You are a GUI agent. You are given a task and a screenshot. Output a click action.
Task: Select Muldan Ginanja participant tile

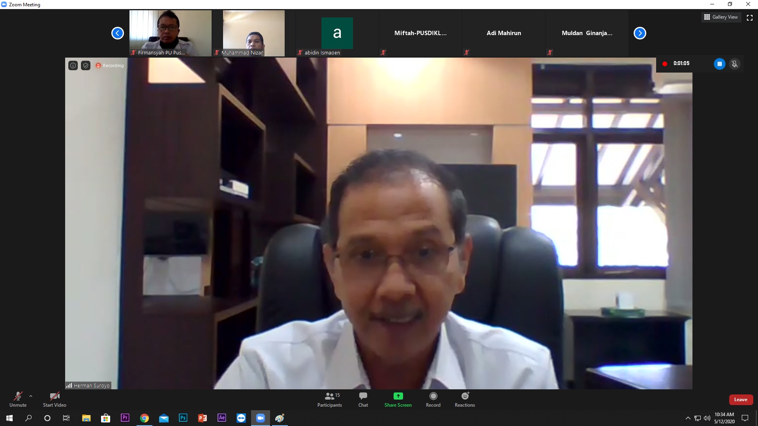coord(587,33)
